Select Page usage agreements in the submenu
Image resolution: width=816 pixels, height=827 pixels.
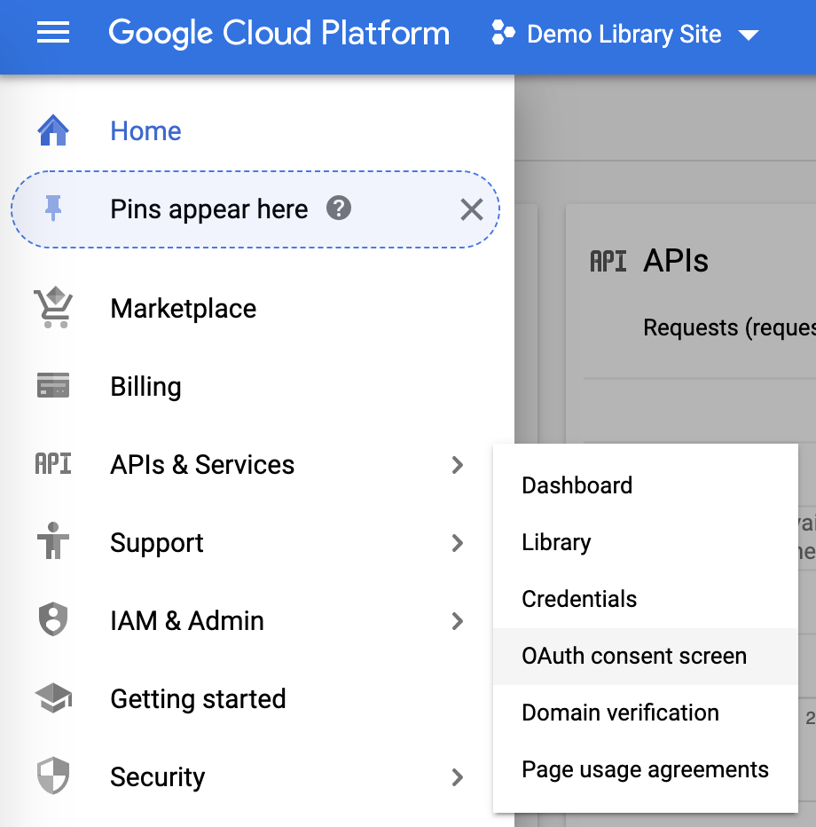click(x=645, y=770)
